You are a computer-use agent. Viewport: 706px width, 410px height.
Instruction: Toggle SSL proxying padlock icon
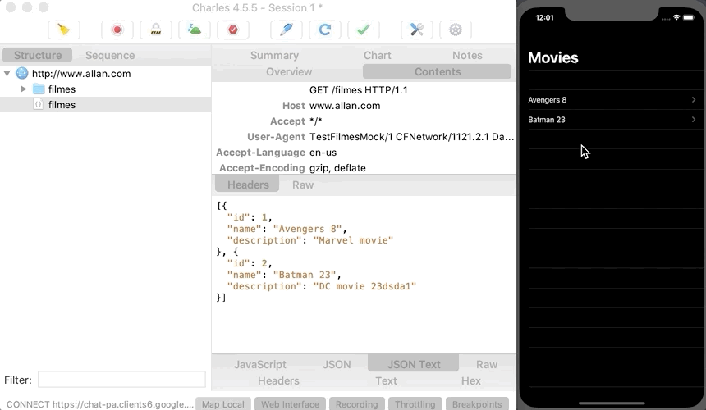[156, 30]
